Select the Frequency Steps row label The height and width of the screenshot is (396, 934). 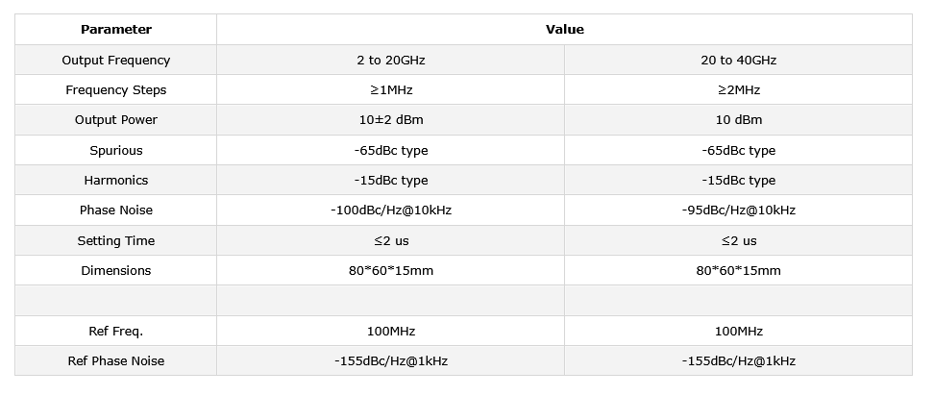(x=115, y=90)
